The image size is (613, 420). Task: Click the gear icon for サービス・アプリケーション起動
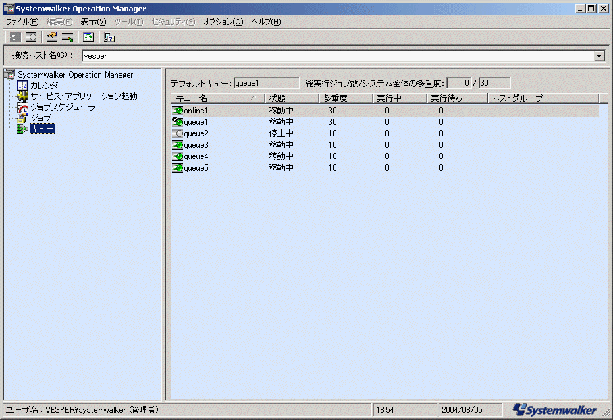(x=22, y=96)
